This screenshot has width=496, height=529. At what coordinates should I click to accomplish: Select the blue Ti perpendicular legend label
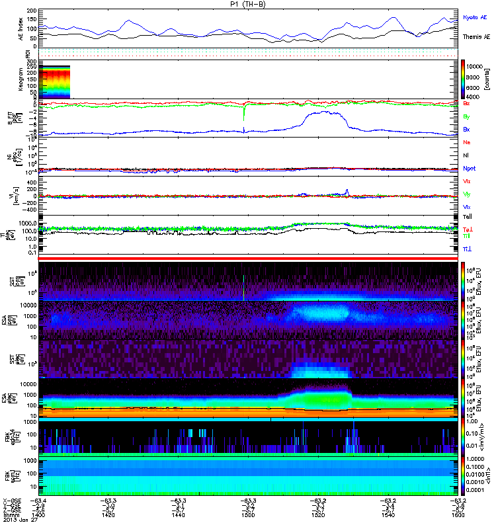click(x=467, y=249)
